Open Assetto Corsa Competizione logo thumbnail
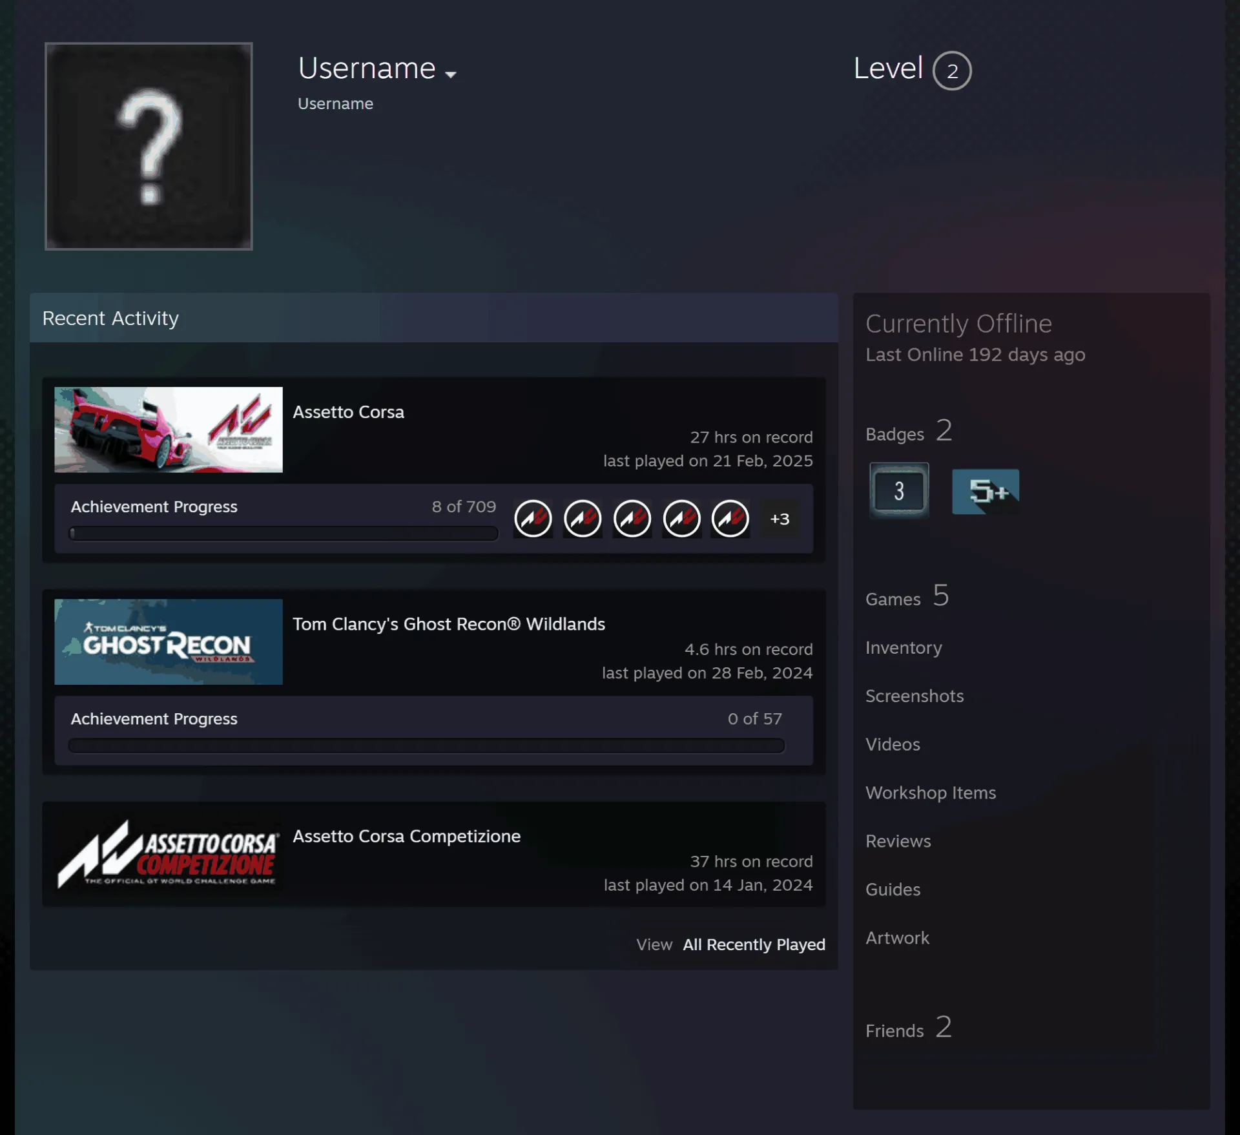This screenshot has width=1240, height=1135. pyautogui.click(x=169, y=854)
